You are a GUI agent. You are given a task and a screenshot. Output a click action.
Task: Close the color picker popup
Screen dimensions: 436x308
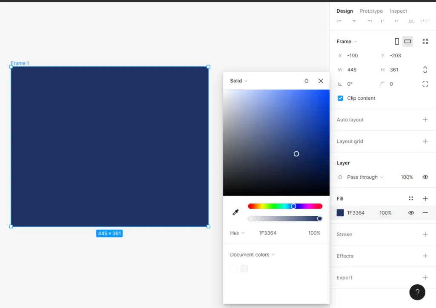click(321, 81)
